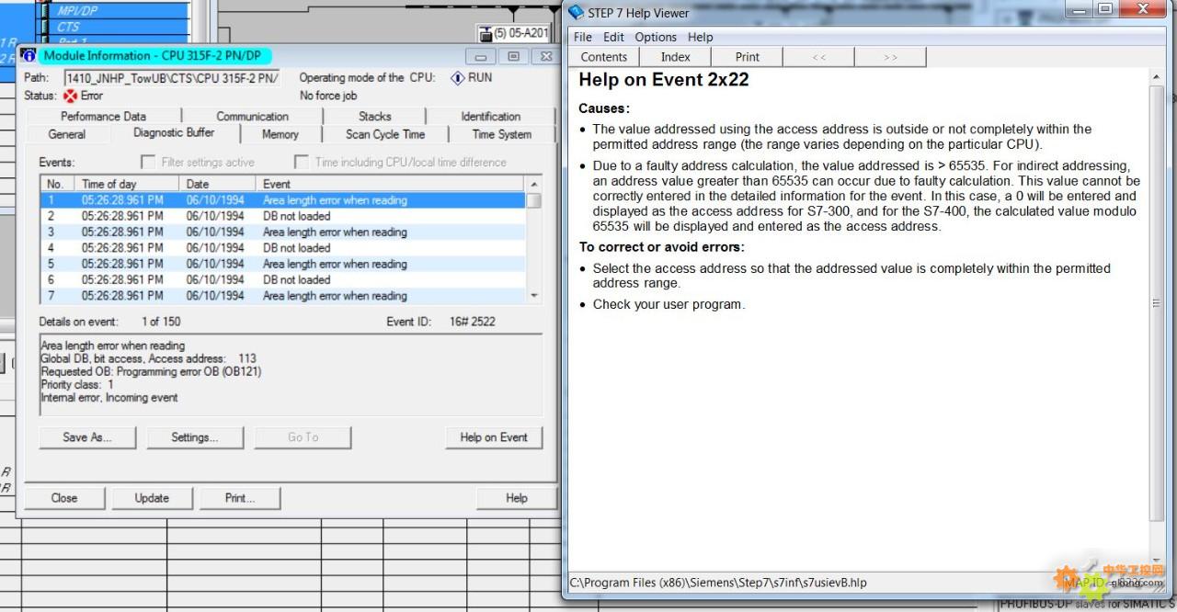Minimize the STEP 7 Help Viewer window
1177x612 pixels.
point(1078,9)
